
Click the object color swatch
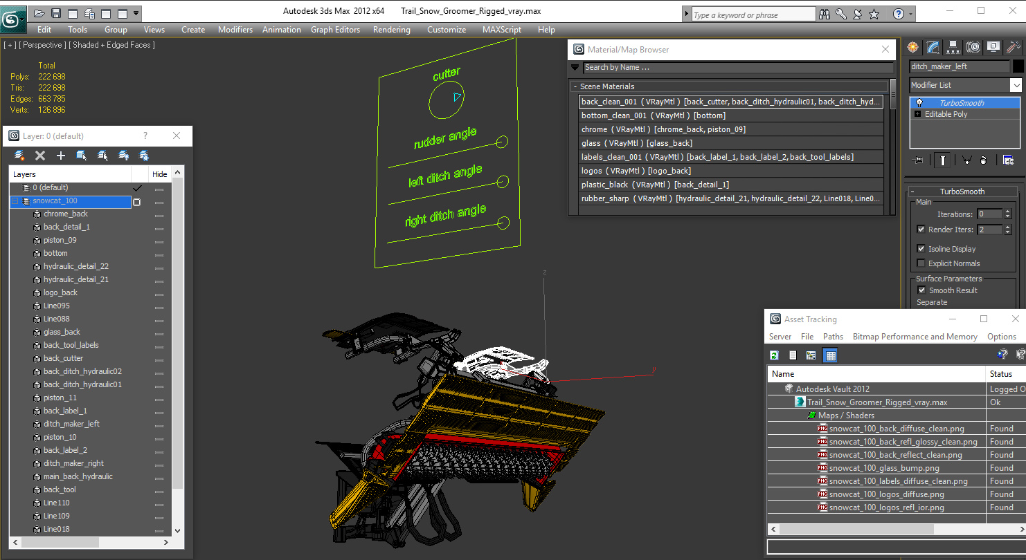pyautogui.click(x=1018, y=66)
